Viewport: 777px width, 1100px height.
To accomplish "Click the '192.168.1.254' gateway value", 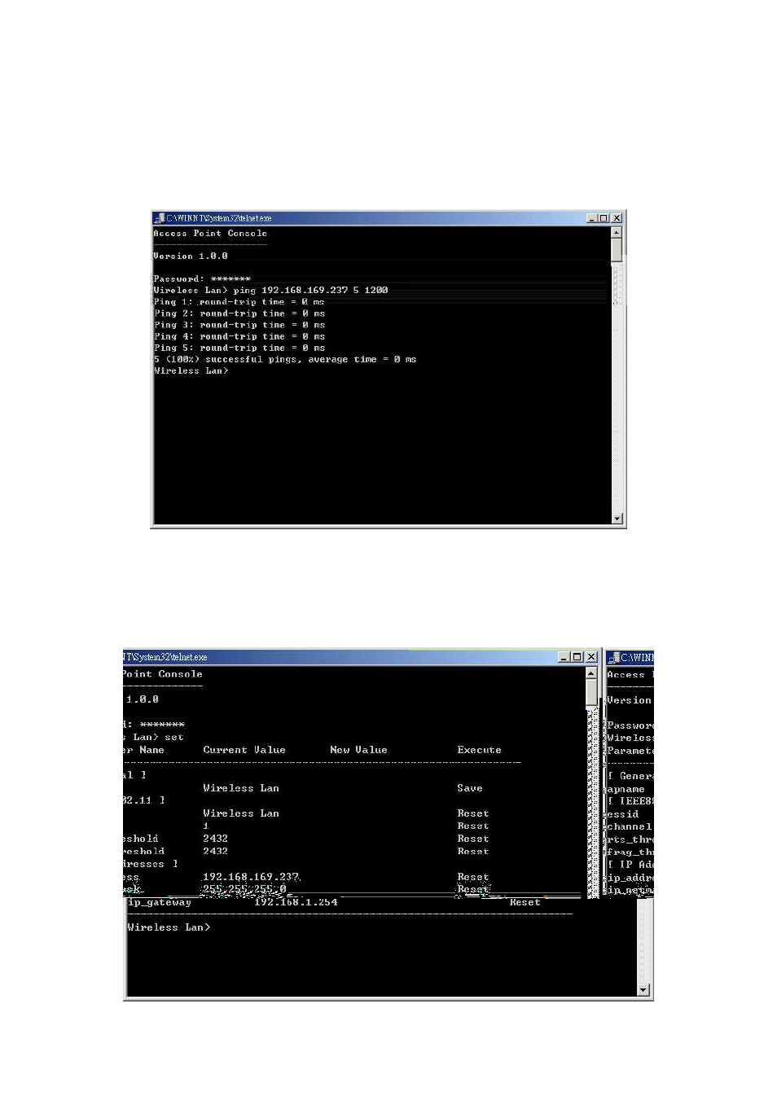I will 296,902.
